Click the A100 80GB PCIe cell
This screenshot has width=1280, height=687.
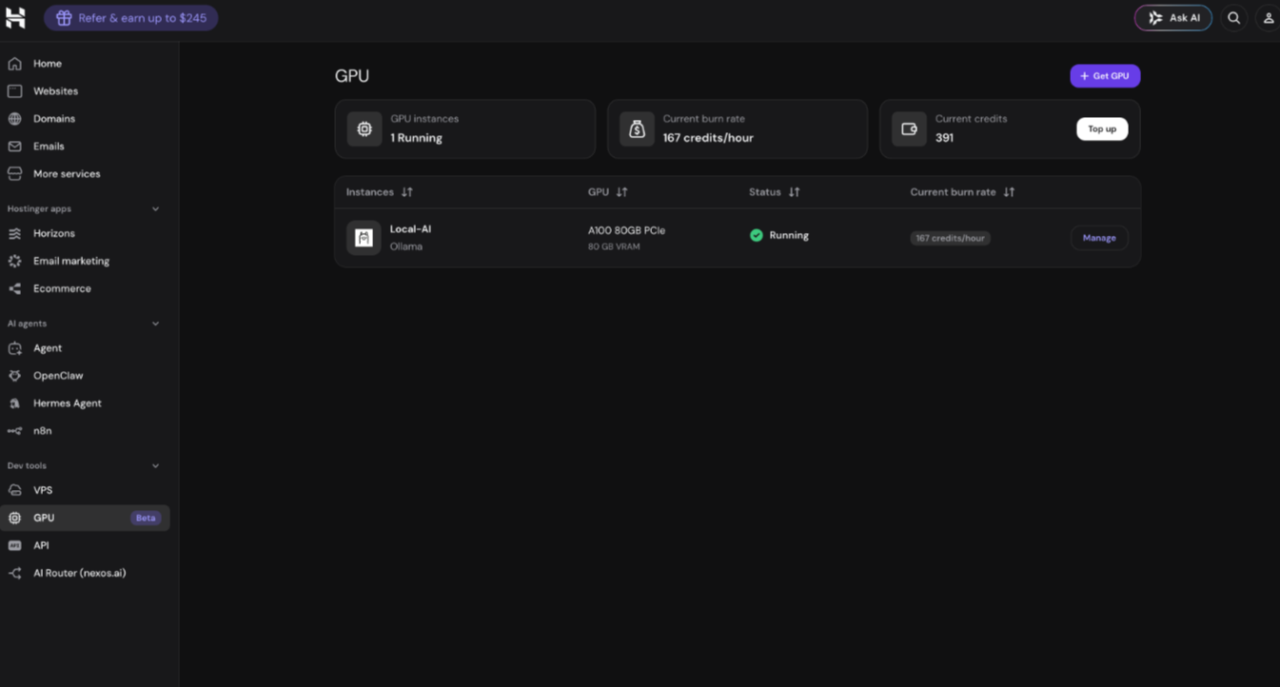[x=626, y=230]
